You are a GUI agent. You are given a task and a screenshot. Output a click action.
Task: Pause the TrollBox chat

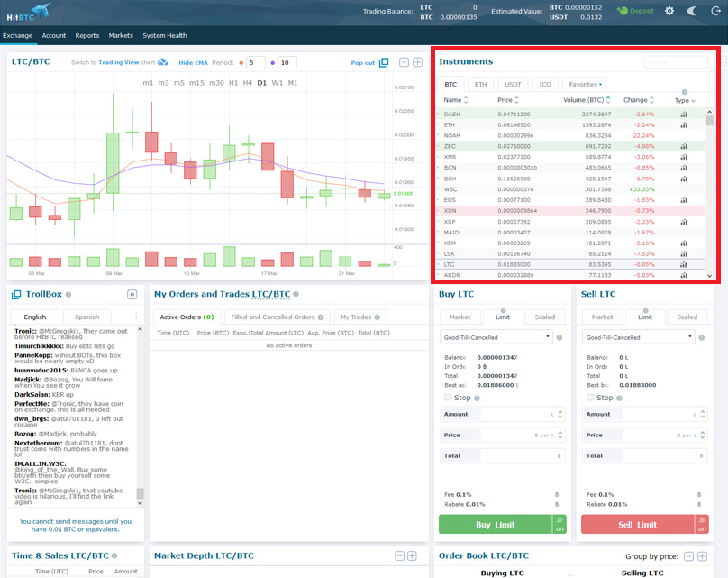click(132, 294)
